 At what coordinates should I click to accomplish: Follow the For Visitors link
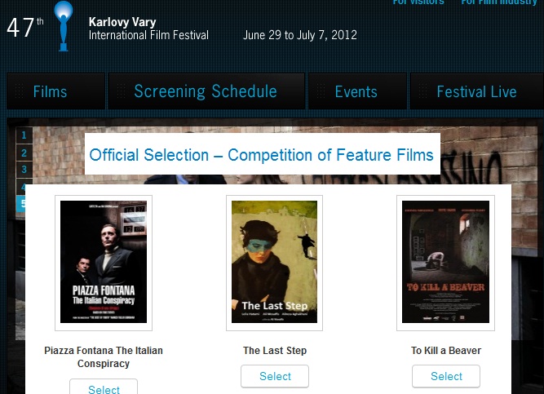pos(418,3)
